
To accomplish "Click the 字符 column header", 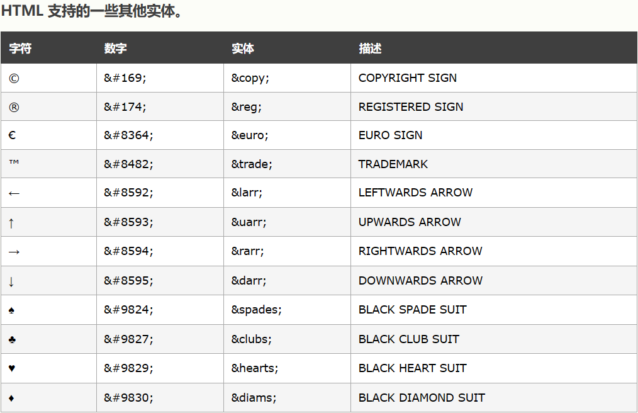I will point(20,48).
